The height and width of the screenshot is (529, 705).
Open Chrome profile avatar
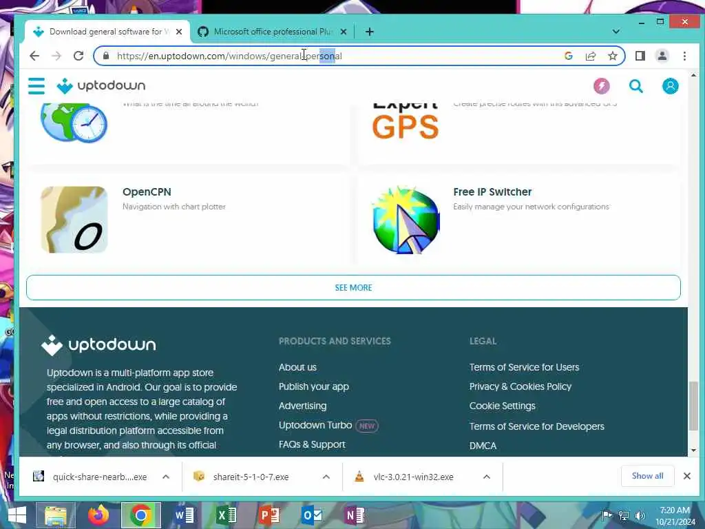[662, 56]
